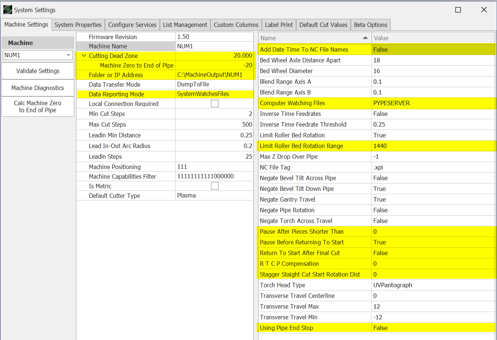
Task: Maximize the System Settings window
Action: coord(458,10)
